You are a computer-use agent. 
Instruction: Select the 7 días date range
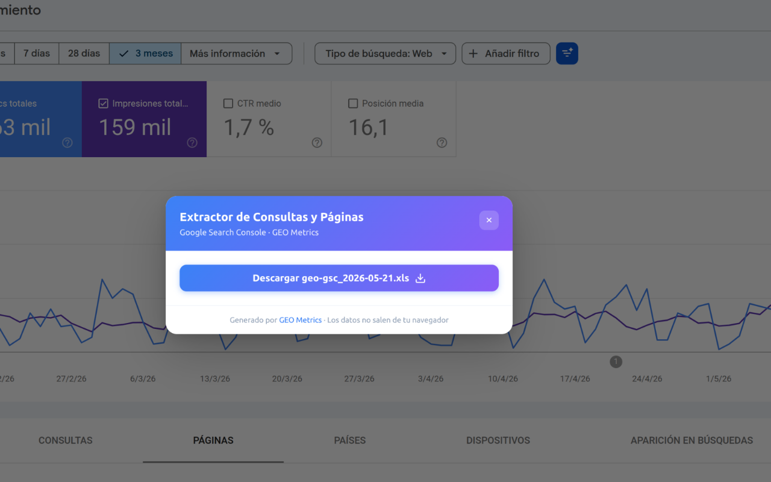(37, 54)
